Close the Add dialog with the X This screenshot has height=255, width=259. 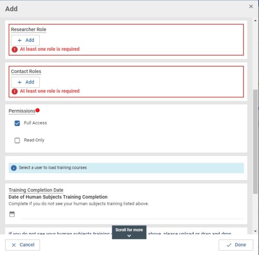[251, 6]
